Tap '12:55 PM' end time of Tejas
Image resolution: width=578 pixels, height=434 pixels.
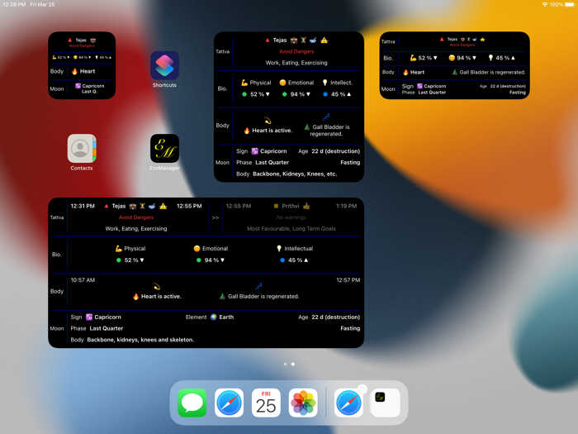189,206
